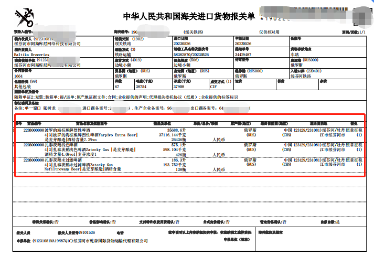Click the 自报自缴:是 confirmation text

[330, 222]
